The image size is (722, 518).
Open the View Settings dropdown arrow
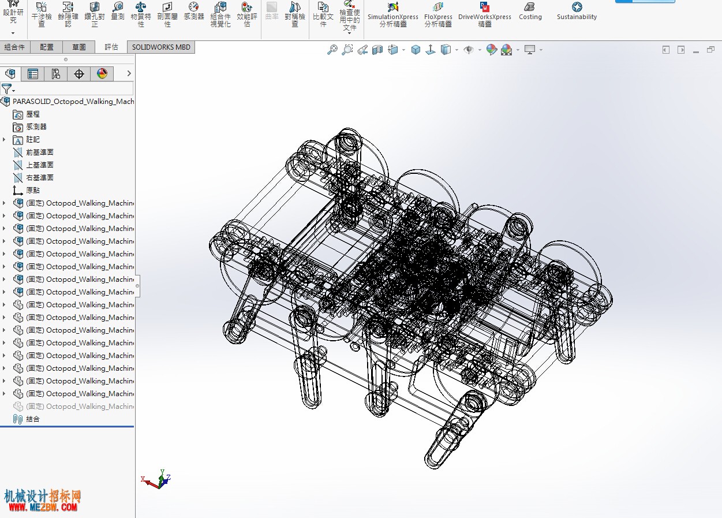(541, 50)
